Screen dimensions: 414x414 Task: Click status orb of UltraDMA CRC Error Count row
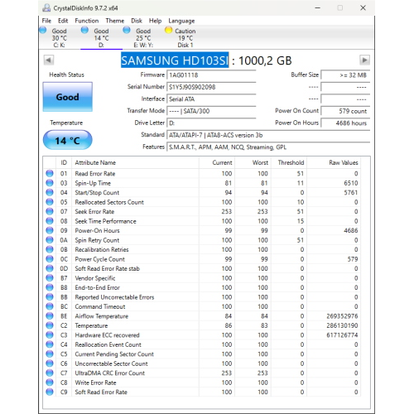[50, 373]
